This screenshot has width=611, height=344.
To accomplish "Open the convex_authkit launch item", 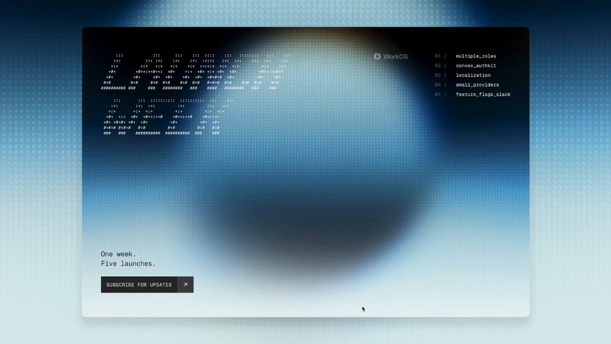I will [x=476, y=66].
